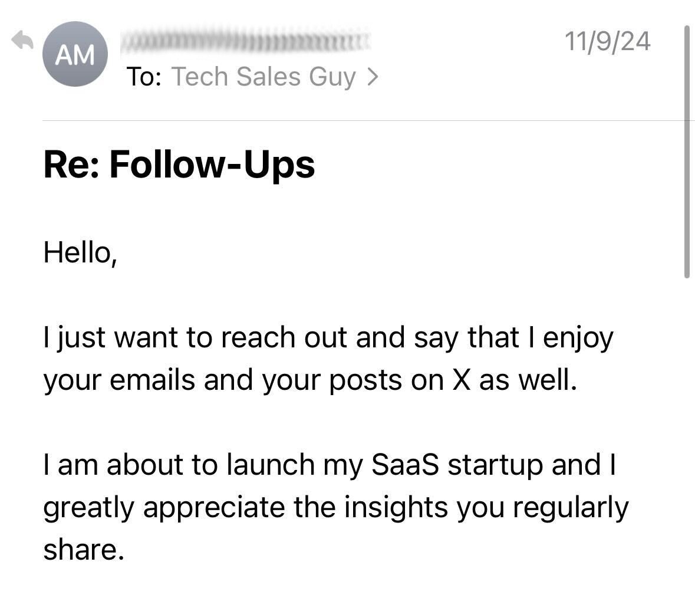Click the "To:" label in header
Screen dimensions: 695x598
144,77
